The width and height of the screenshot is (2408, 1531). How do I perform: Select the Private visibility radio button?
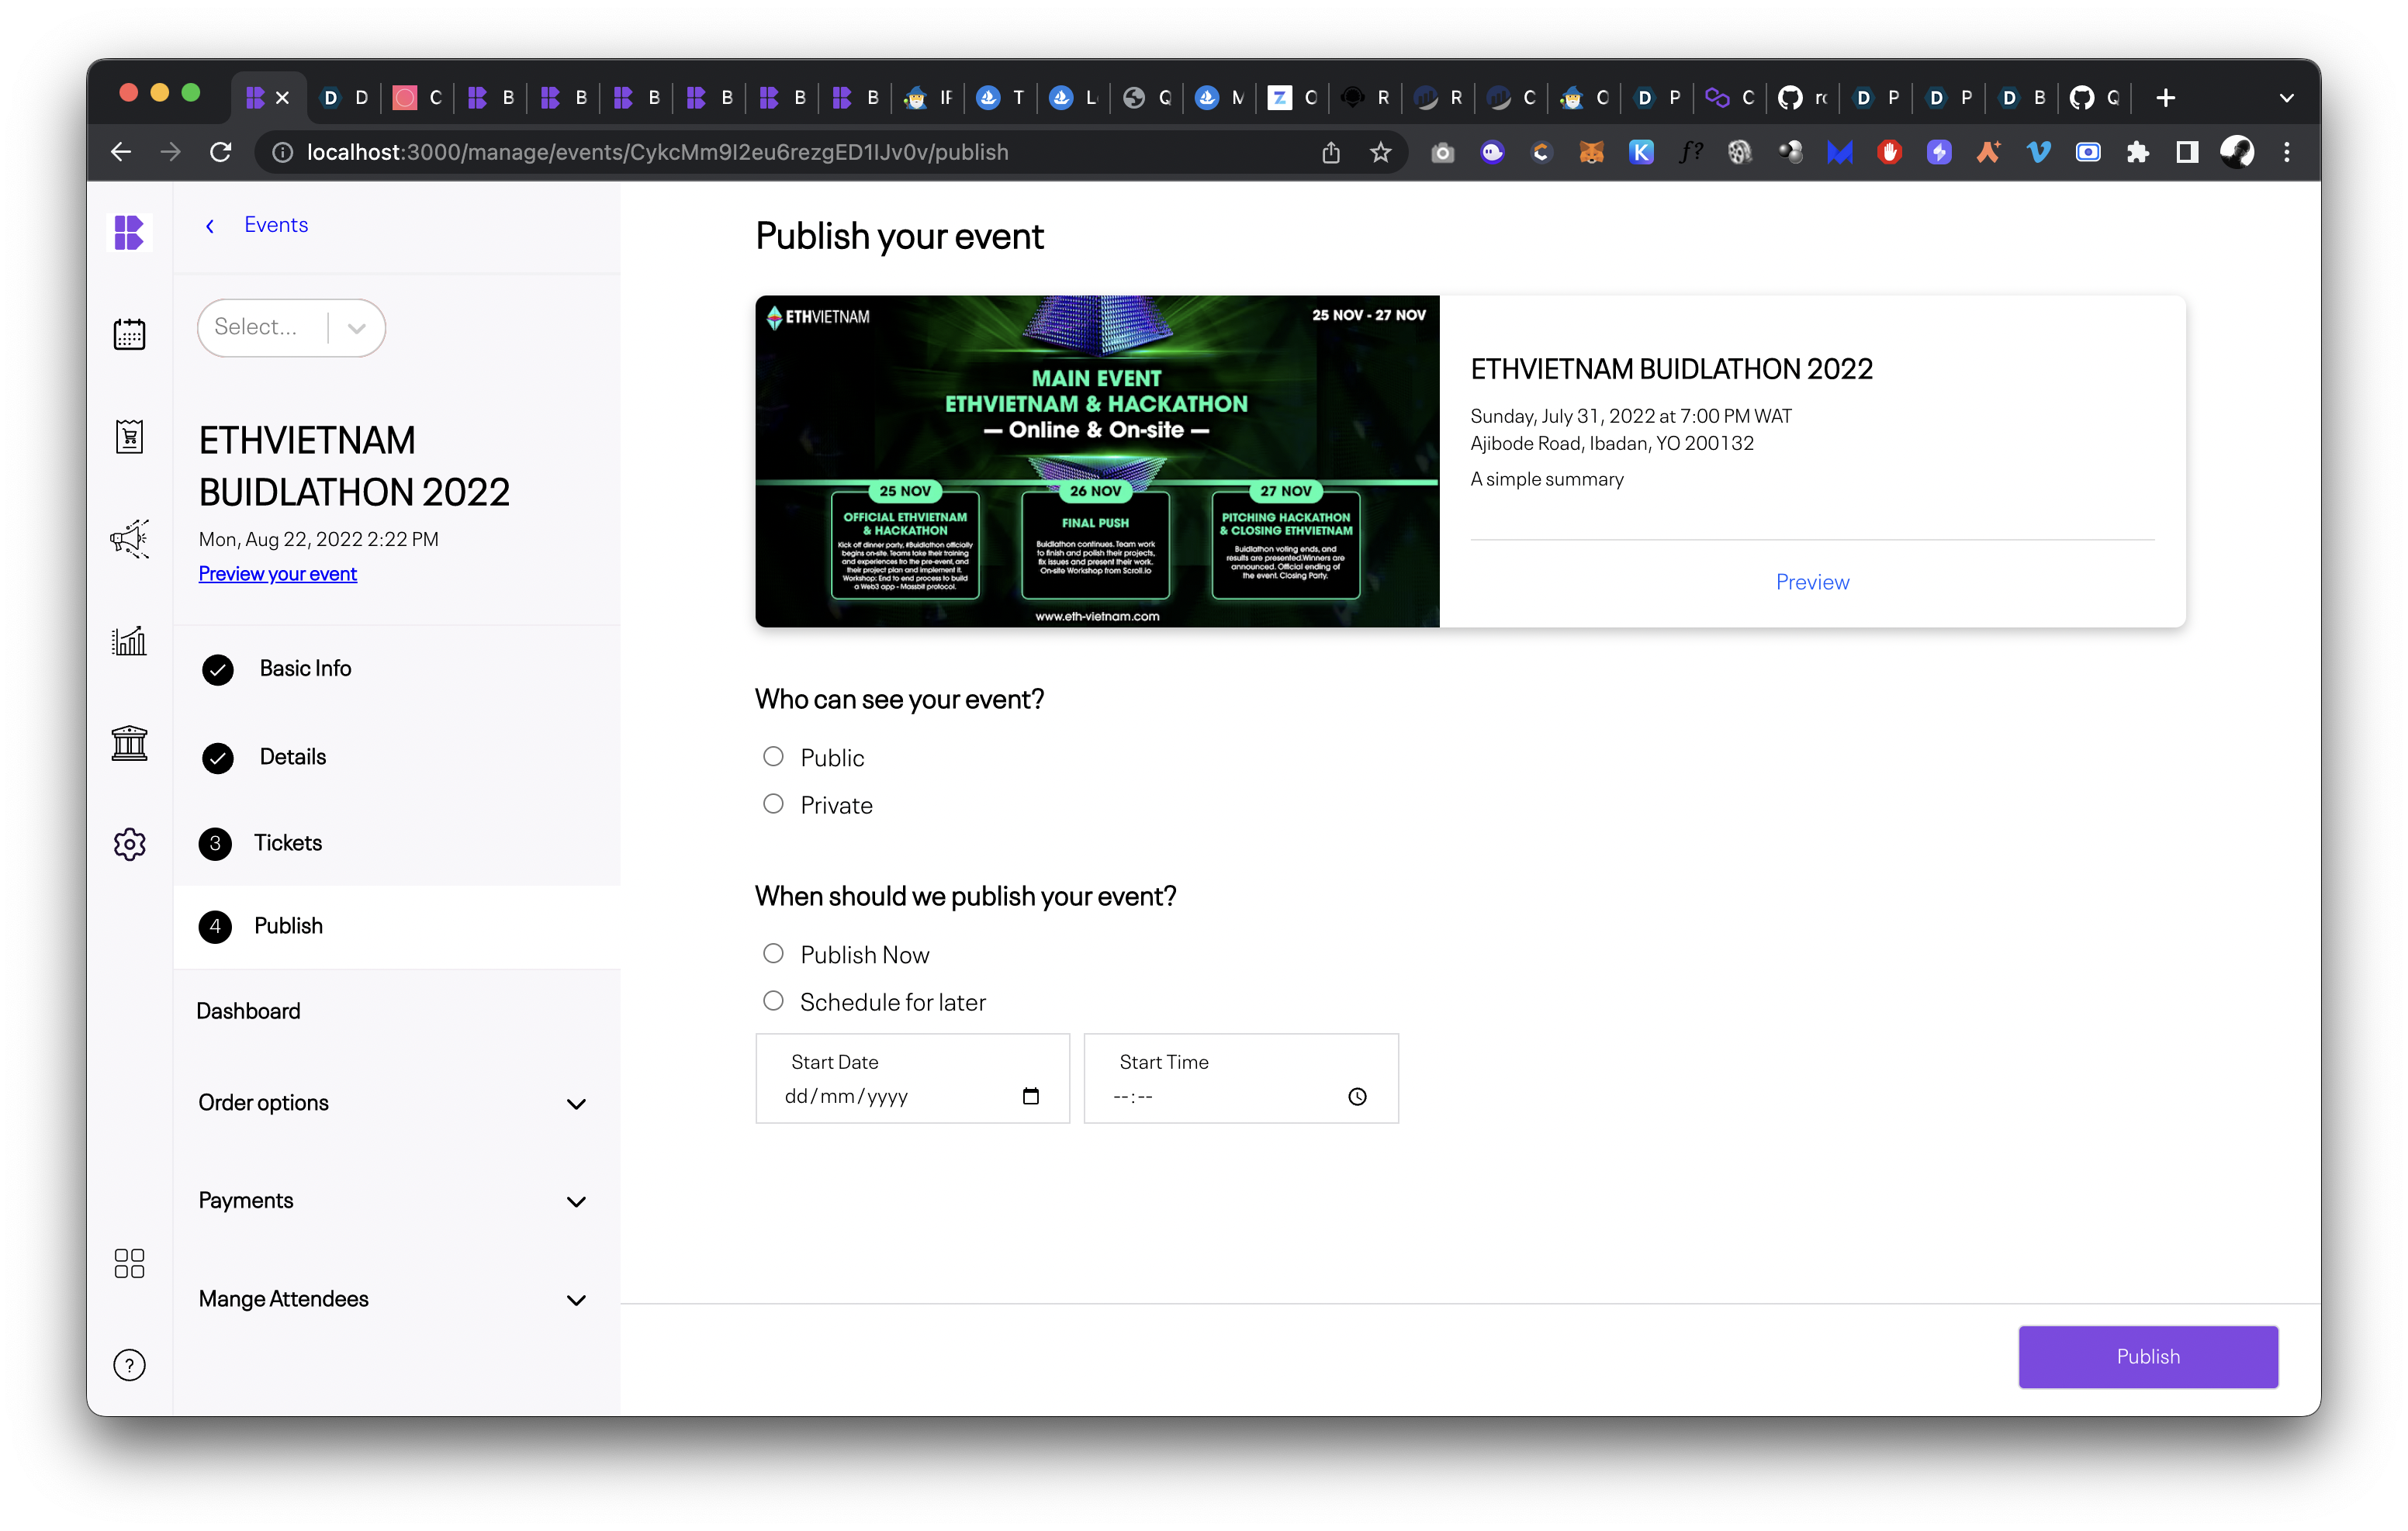point(773,804)
